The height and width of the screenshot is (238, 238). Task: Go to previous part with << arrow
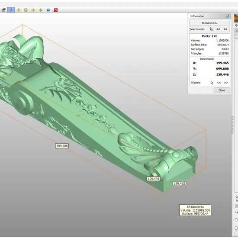(219, 83)
